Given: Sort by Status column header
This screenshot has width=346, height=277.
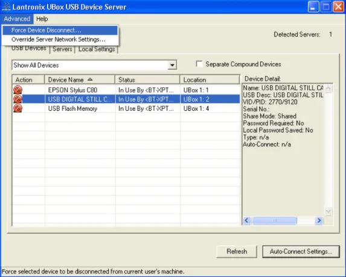Looking at the screenshot, I should click(x=147, y=79).
